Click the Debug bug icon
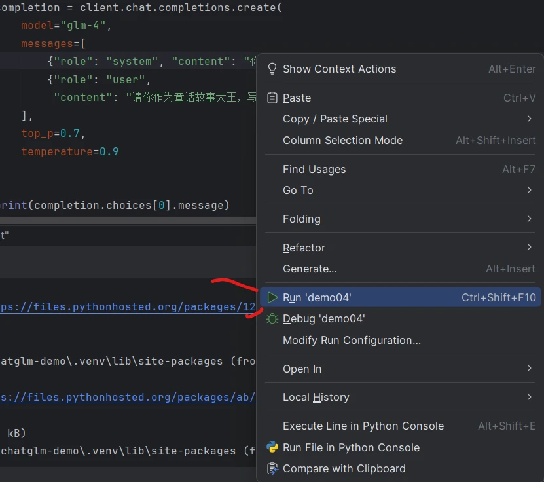 [x=272, y=319]
